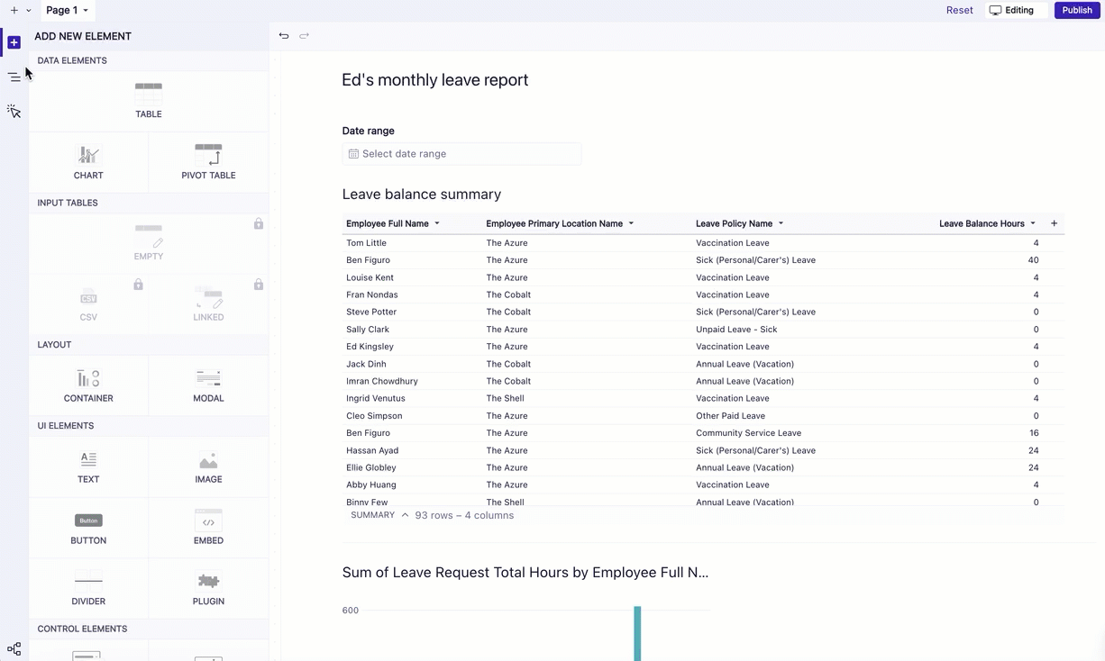This screenshot has height=661, width=1105.
Task: Add a Chart element
Action: 88,162
